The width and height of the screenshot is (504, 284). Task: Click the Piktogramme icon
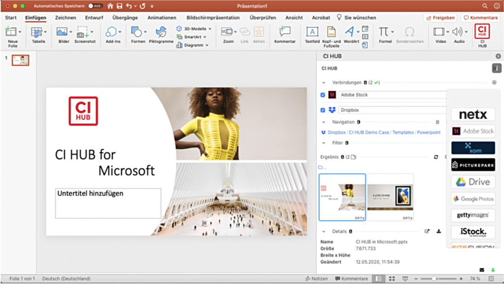coord(161,32)
